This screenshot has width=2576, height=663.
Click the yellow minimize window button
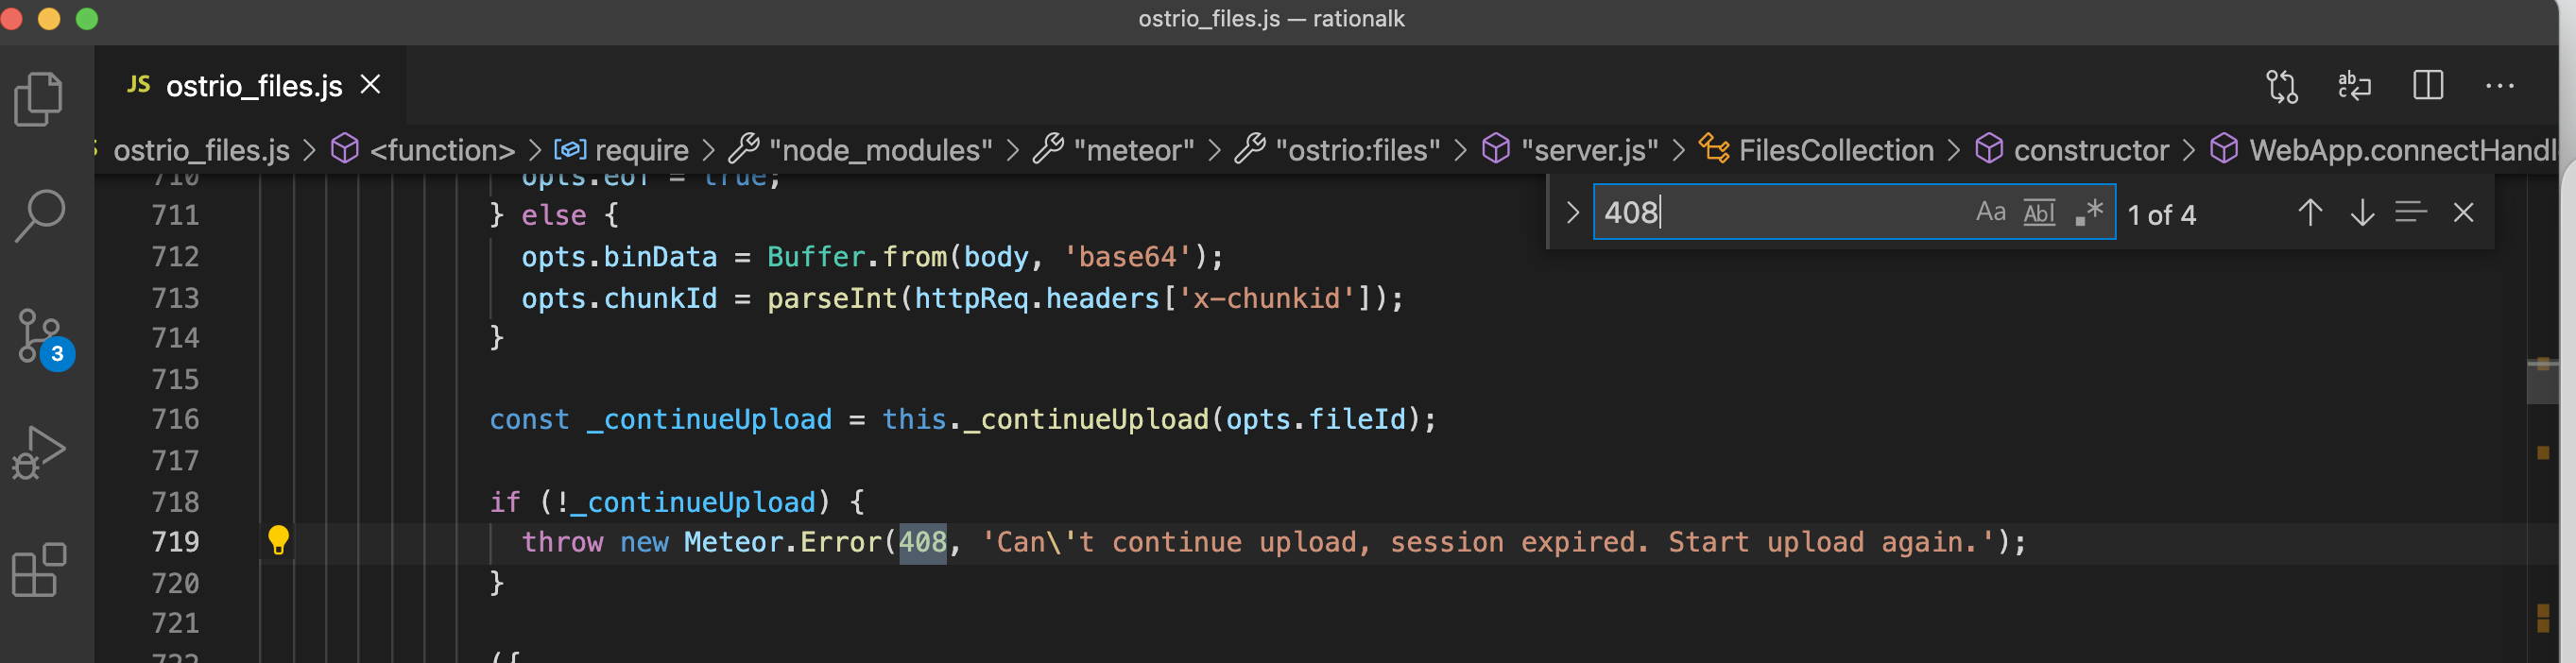click(48, 19)
